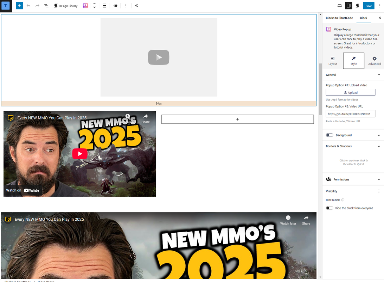Open the Design Library
The image size is (384, 282).
click(x=66, y=6)
